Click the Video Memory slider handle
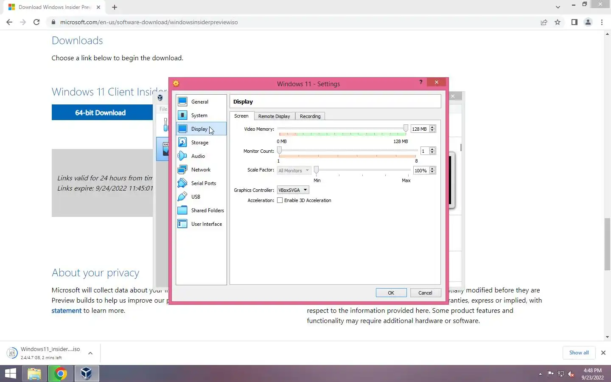The height and width of the screenshot is (382, 611). coord(406,128)
